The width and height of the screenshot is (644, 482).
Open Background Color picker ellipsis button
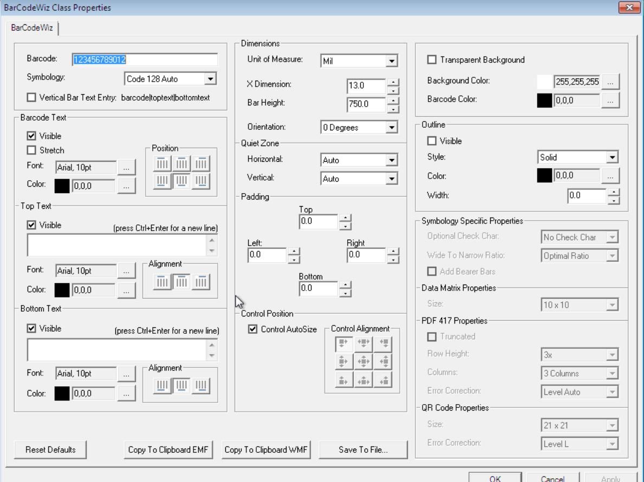[610, 82]
